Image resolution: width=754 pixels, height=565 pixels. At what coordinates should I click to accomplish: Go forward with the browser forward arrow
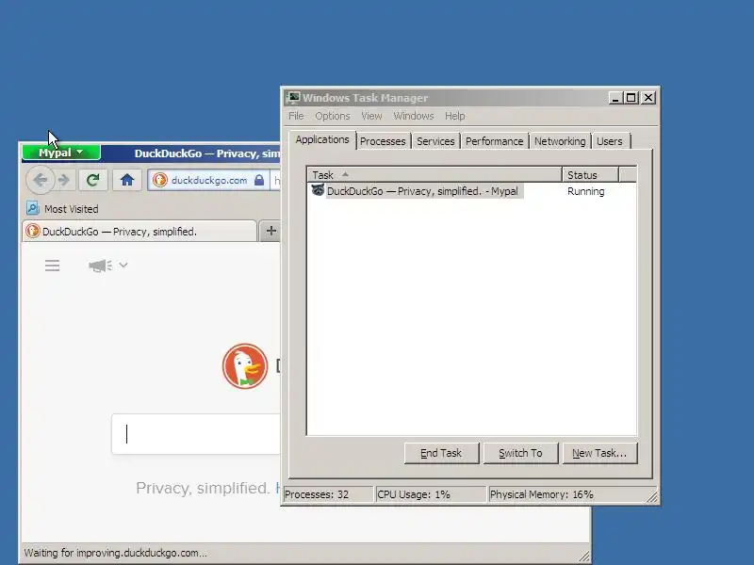point(64,180)
